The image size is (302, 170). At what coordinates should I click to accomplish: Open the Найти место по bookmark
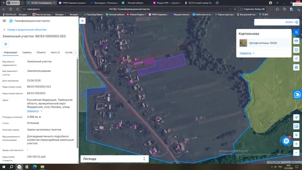click(x=202, y=15)
